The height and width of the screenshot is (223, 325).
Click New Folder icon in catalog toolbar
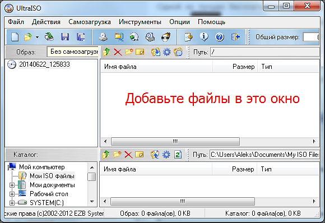point(117,155)
